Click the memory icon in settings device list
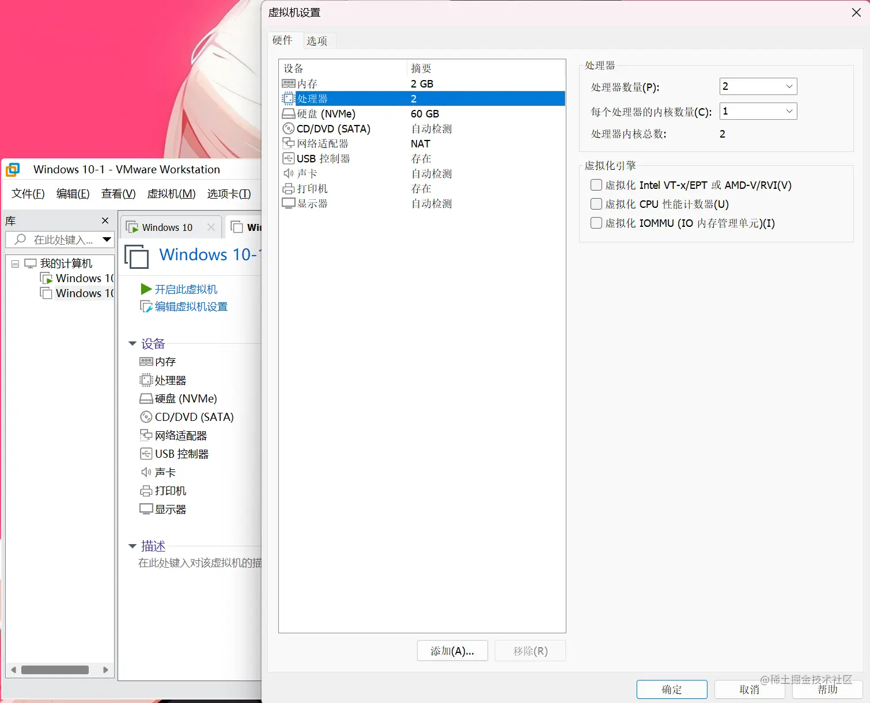870x703 pixels. click(289, 83)
